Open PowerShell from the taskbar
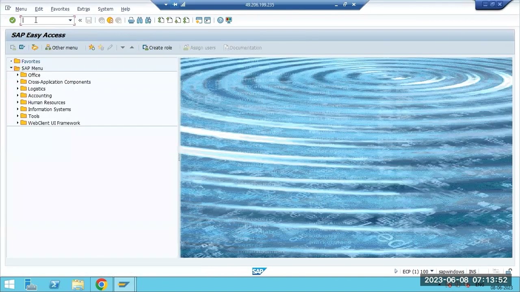The height and width of the screenshot is (292, 520). (54, 285)
